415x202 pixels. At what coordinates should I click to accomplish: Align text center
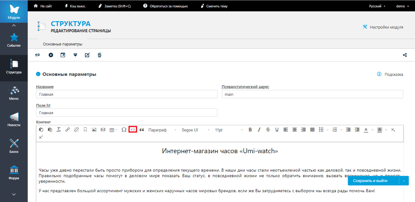294,130
